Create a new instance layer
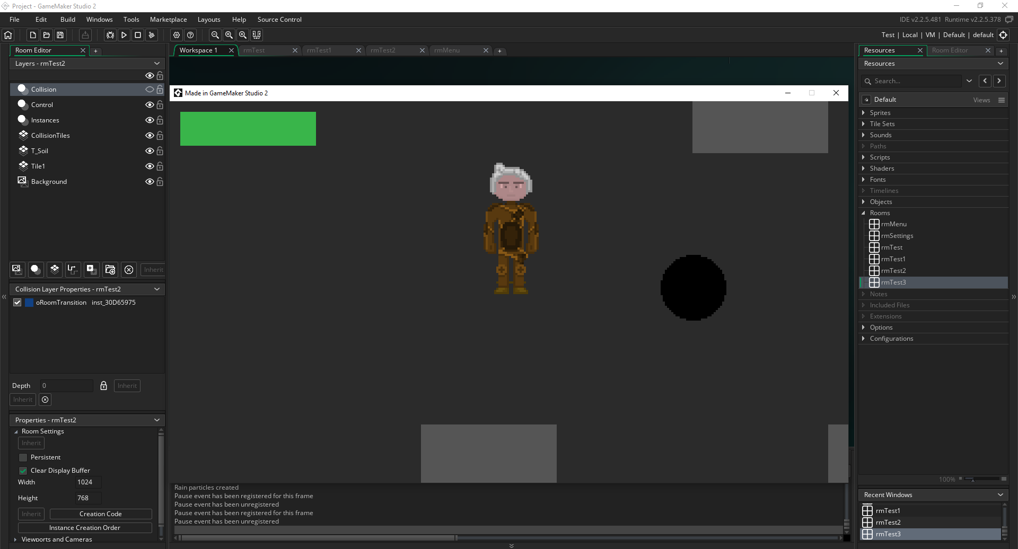This screenshot has height=549, width=1018. (36, 269)
